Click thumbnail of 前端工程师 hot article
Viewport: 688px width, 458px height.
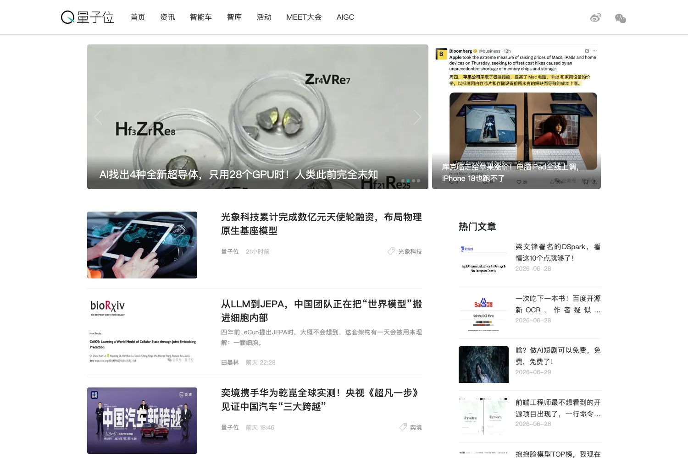483,416
